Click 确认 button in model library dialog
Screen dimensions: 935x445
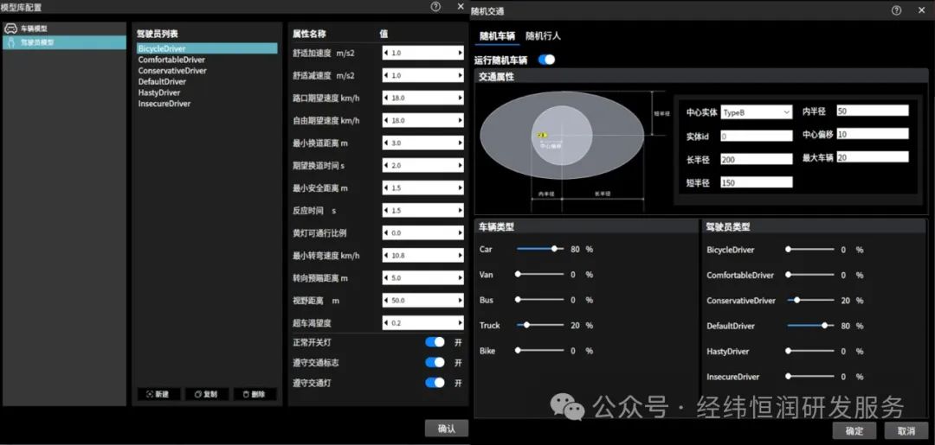(446, 429)
